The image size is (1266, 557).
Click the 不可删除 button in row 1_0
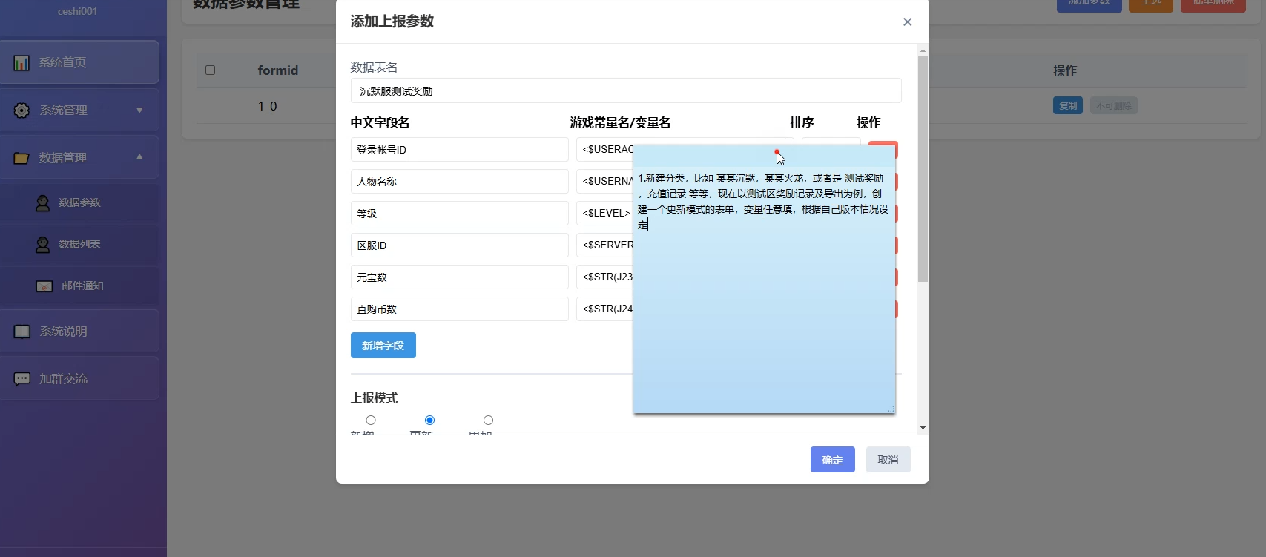coord(1113,106)
